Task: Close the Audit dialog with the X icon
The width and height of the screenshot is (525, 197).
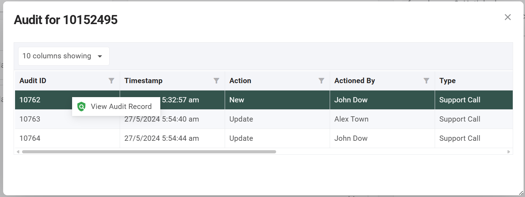Action: (507, 17)
